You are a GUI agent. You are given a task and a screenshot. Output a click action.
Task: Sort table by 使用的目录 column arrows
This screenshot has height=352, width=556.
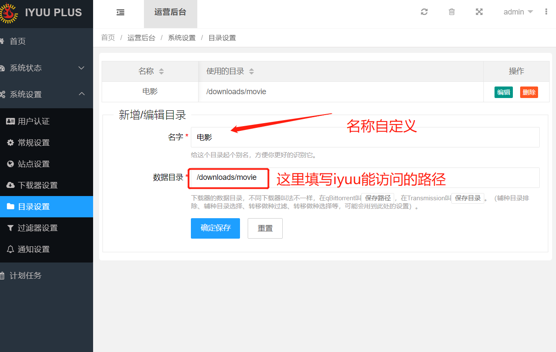coord(252,72)
